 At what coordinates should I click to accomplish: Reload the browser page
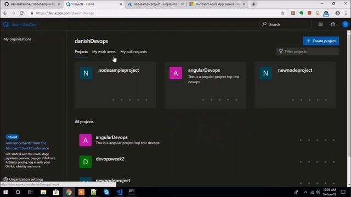point(21,13)
